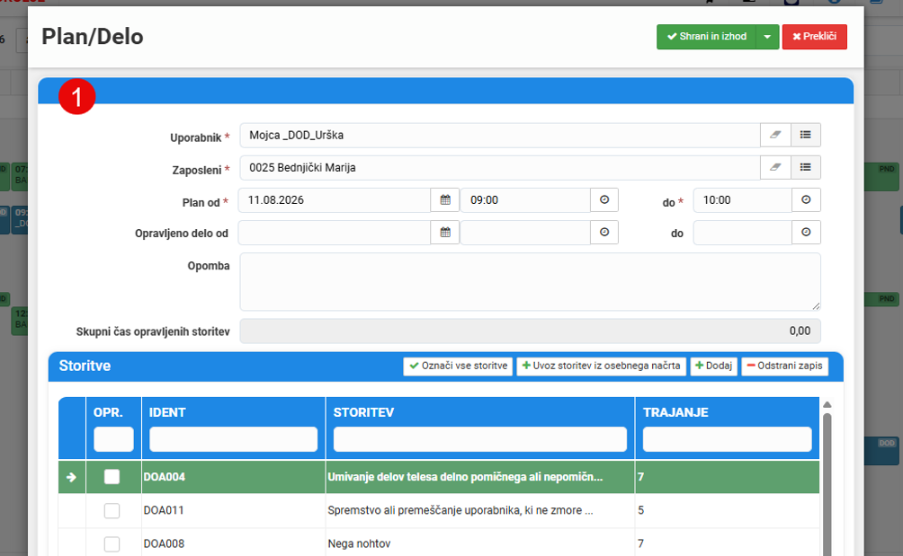
Task: Tick the checkbox in the DOA011 row
Action: 112,510
